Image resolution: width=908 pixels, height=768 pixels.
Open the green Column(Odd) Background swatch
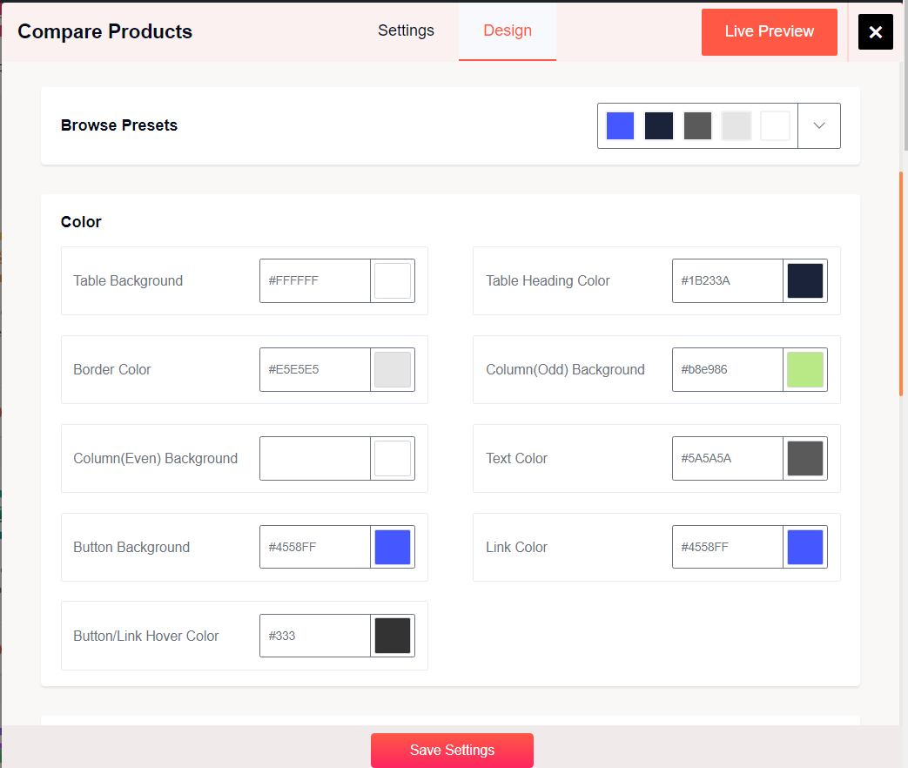click(x=805, y=369)
